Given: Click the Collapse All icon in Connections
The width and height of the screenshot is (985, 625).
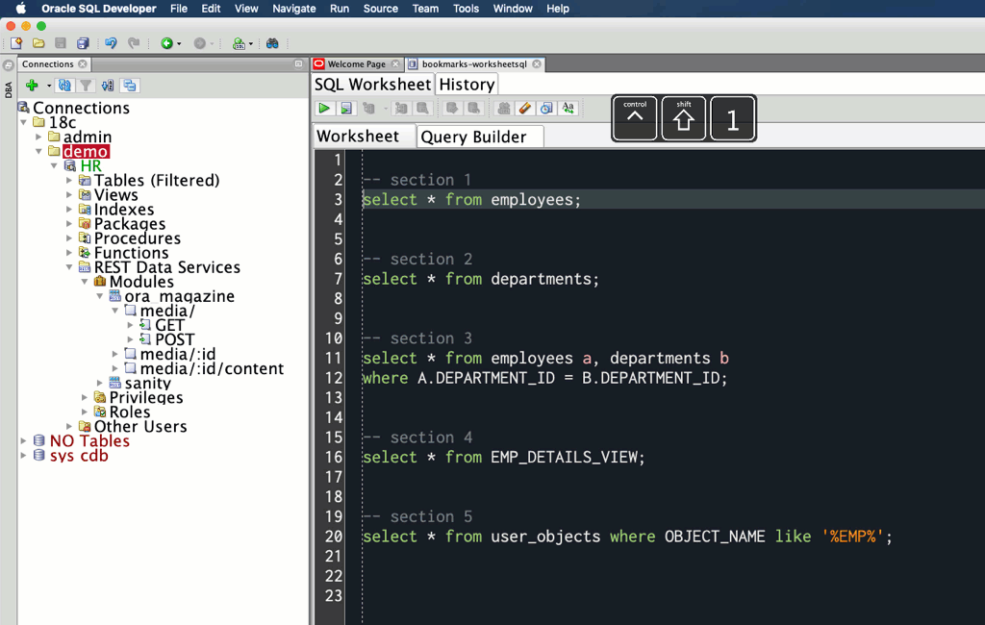Looking at the screenshot, I should click(x=130, y=86).
